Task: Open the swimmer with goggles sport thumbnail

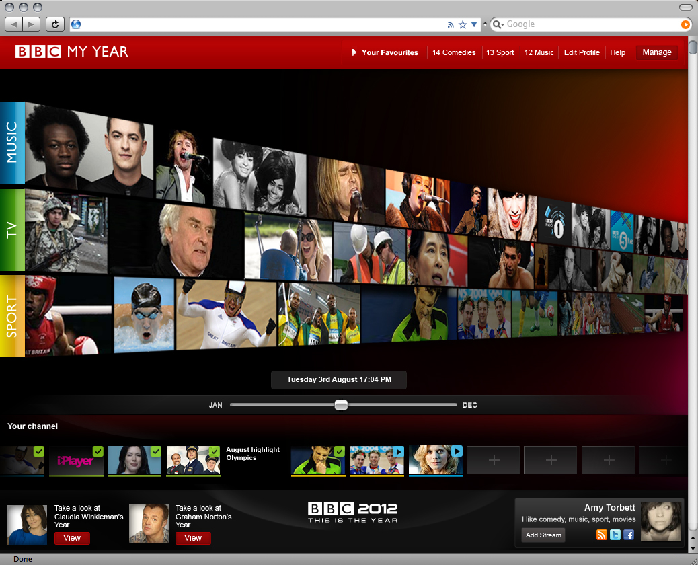Action: coord(144,315)
